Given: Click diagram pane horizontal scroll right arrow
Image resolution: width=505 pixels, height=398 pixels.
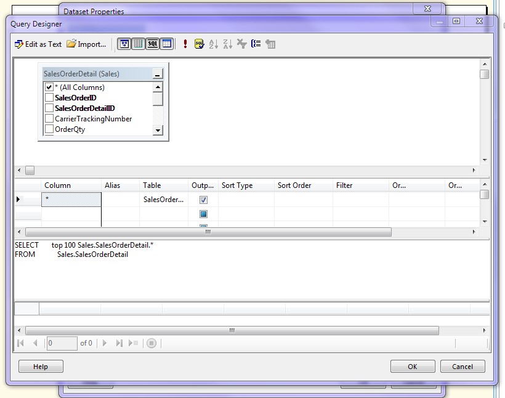Looking at the screenshot, I should [474, 170].
